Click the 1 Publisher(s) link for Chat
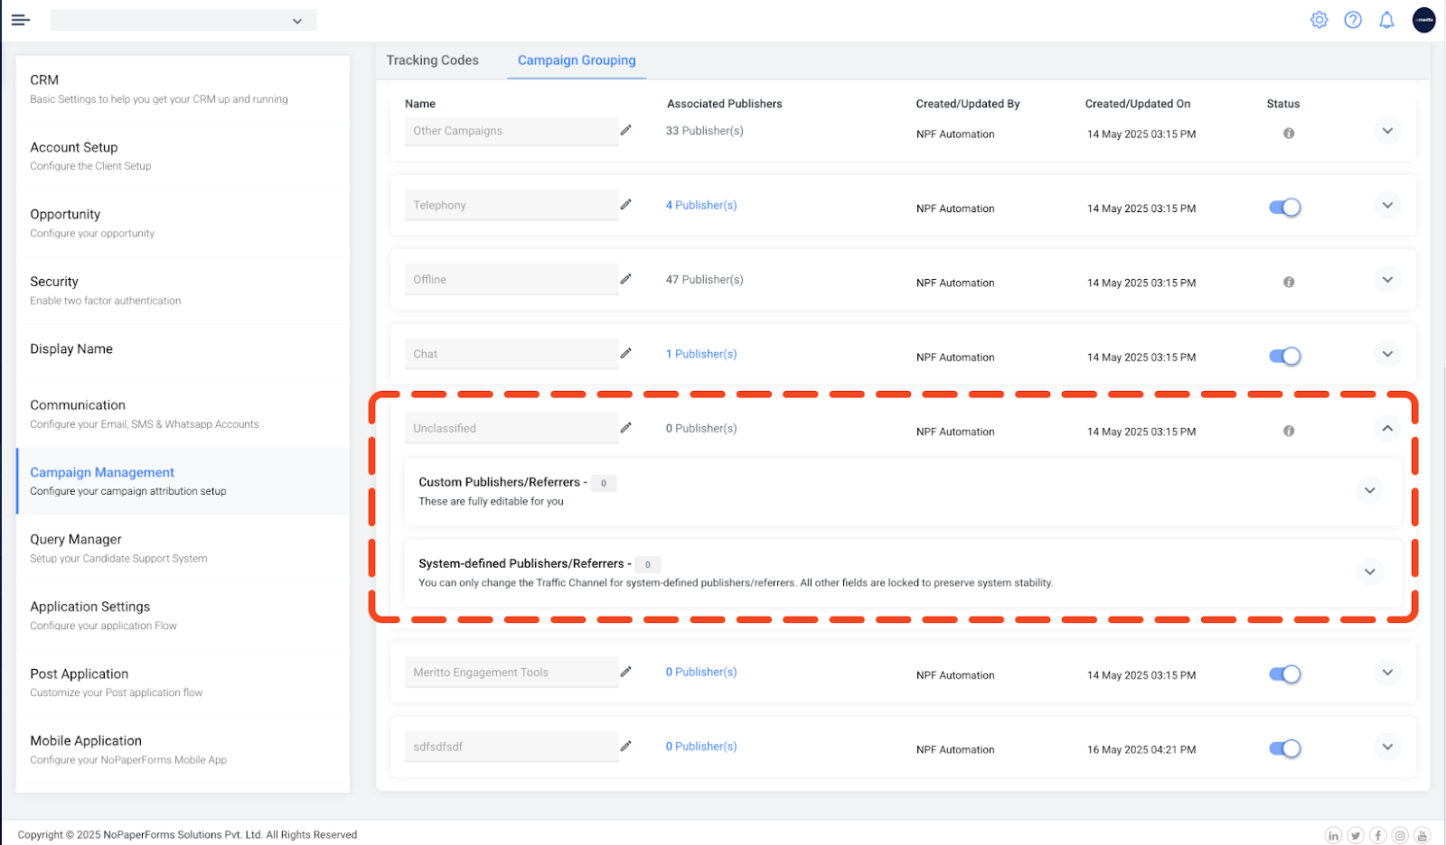Screen dimensions: 1446x845 click(701, 354)
